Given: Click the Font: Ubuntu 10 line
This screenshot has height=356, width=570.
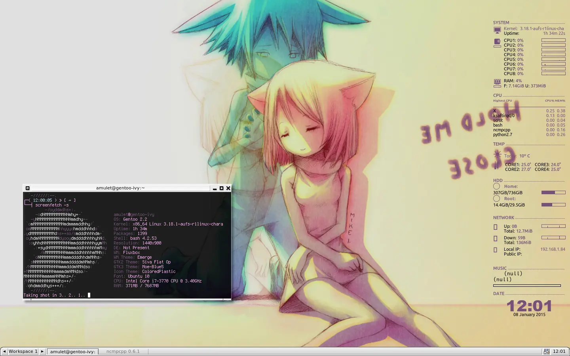Looking at the screenshot, I should tap(131, 276).
